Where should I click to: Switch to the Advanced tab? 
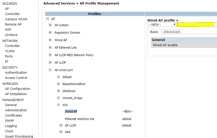click(172, 32)
